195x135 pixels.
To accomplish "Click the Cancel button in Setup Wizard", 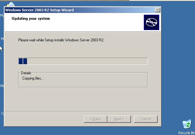I will pyautogui.click(x=146, y=119).
